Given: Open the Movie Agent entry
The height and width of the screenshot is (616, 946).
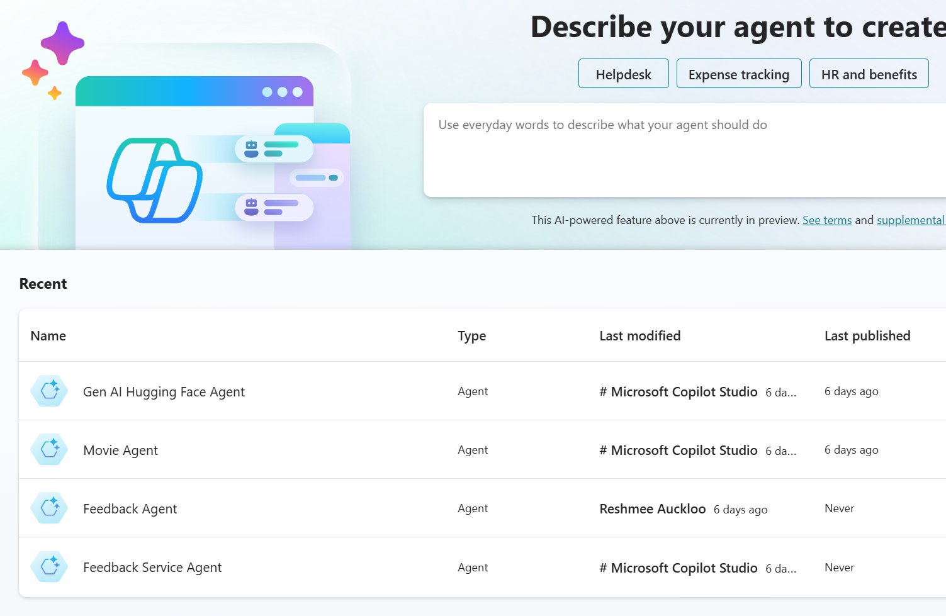Looking at the screenshot, I should tap(120, 451).
